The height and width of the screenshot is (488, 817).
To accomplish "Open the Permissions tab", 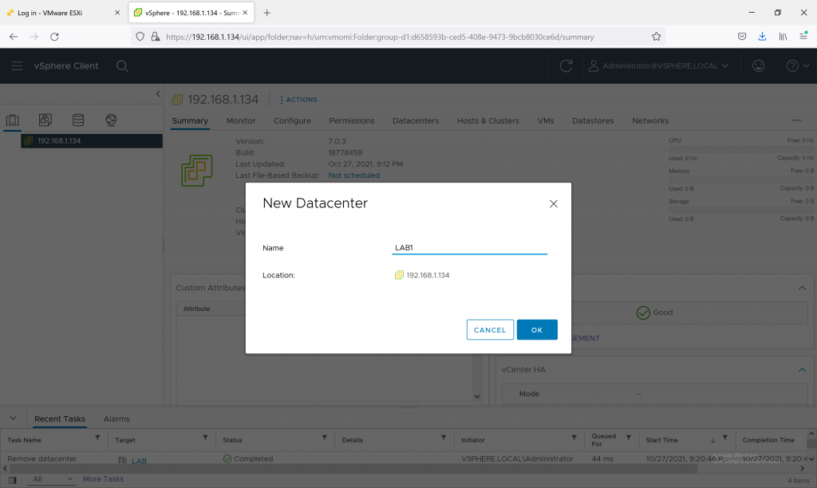I will pos(352,121).
